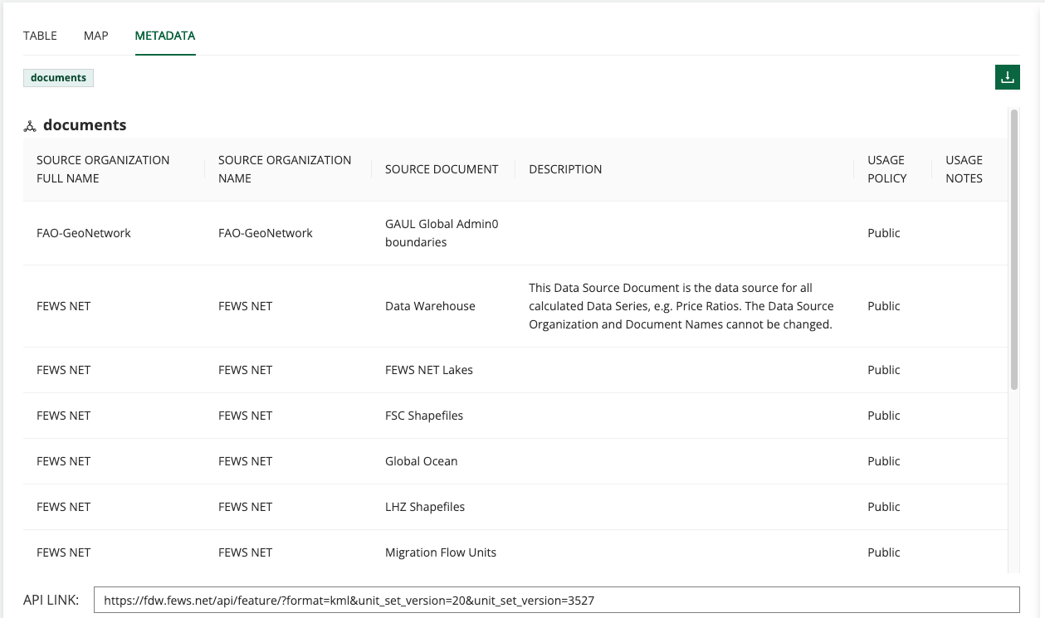This screenshot has width=1045, height=618.
Task: Click the Source Document column header
Action: click(442, 169)
